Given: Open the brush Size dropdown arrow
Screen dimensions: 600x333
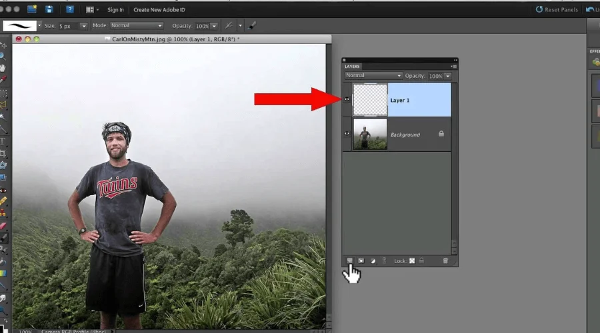Looking at the screenshot, I should pyautogui.click(x=83, y=26).
